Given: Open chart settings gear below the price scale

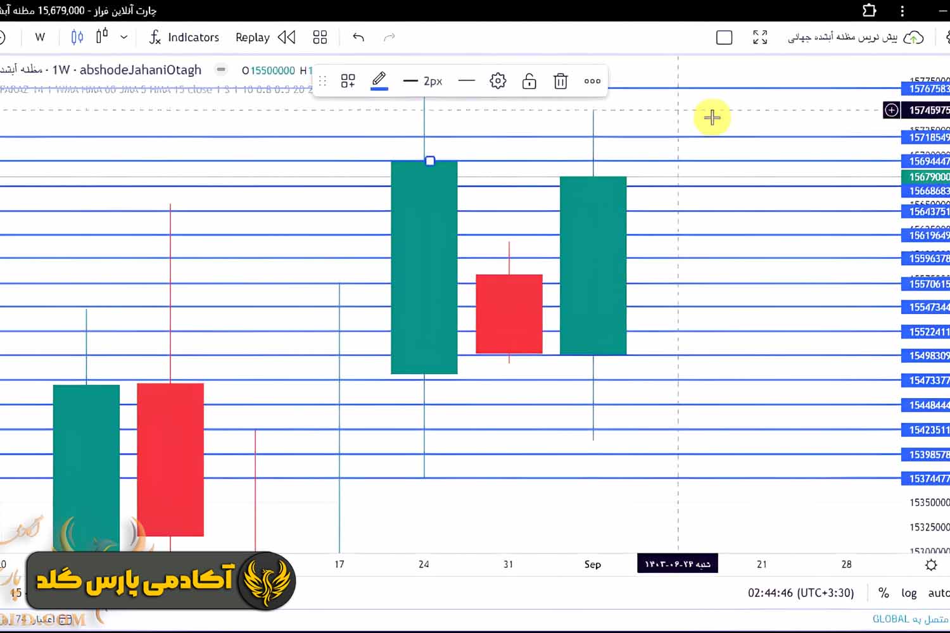Looking at the screenshot, I should point(930,565).
